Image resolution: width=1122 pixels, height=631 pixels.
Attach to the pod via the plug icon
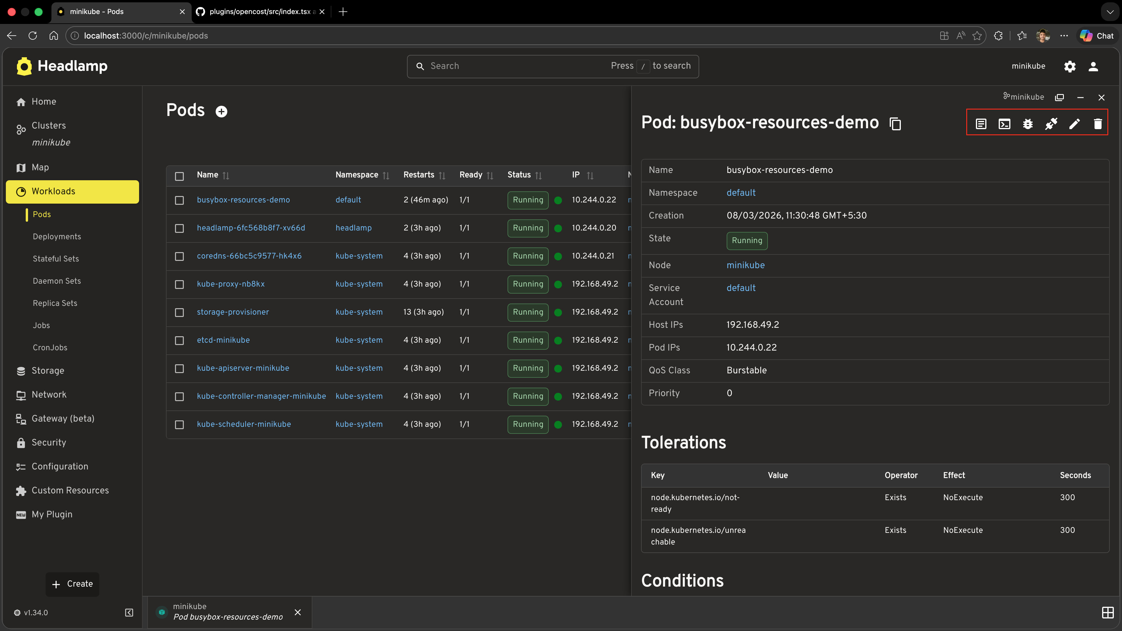pos(1052,124)
